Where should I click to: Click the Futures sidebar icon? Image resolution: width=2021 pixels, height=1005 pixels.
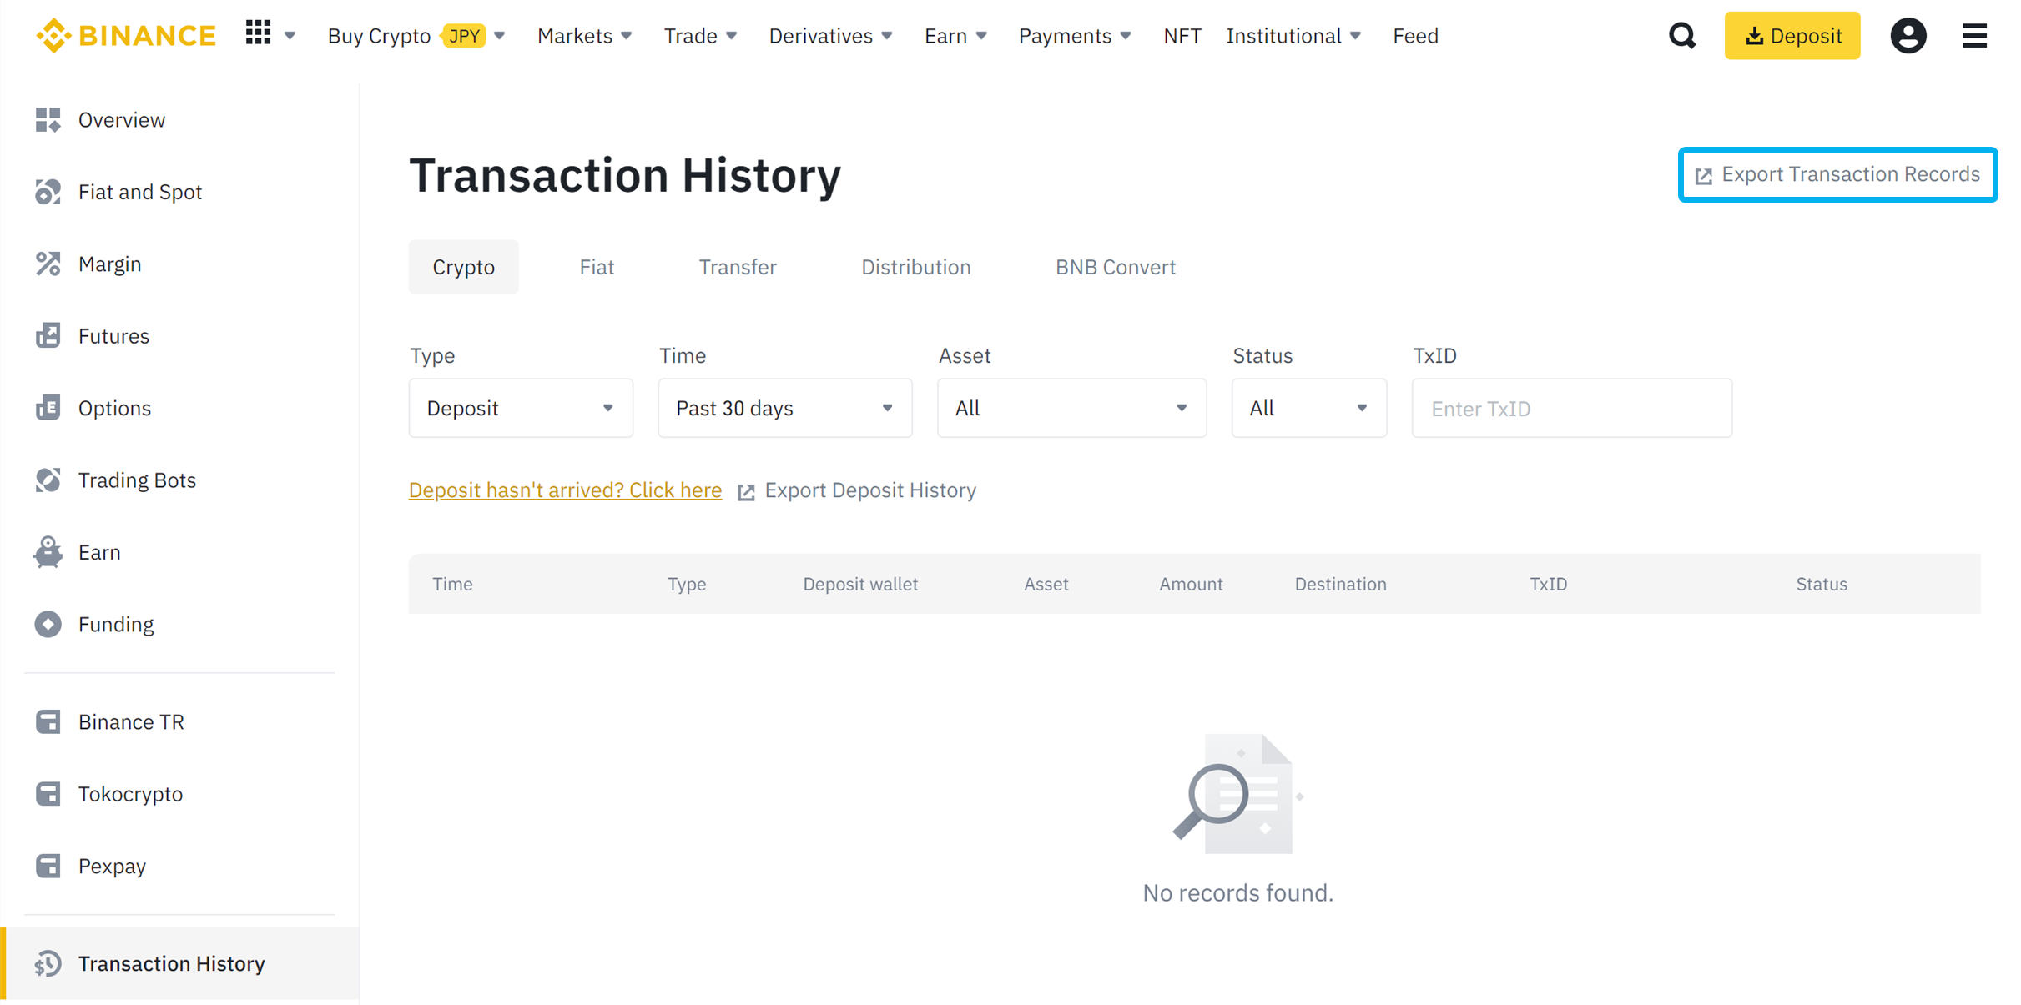tap(48, 335)
